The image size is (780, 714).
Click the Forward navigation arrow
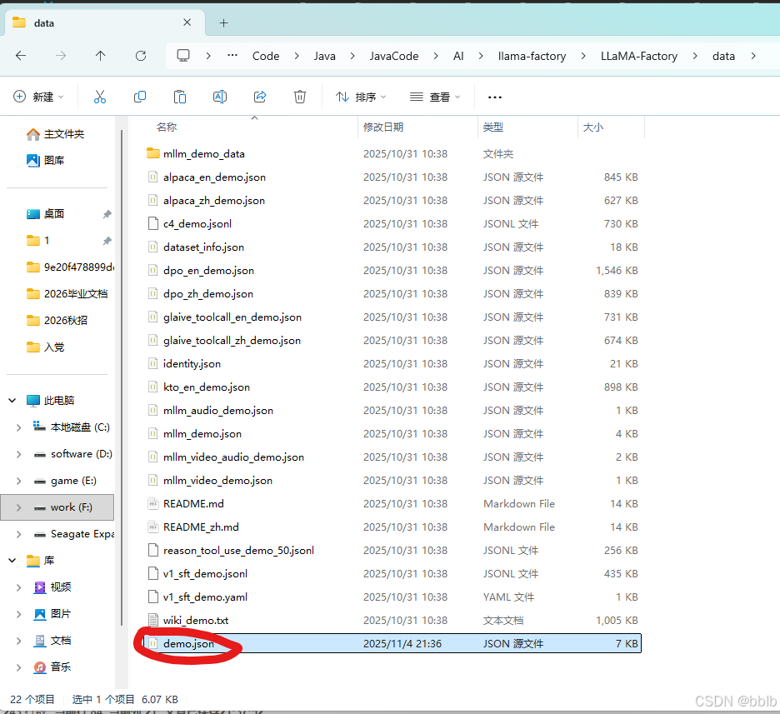(x=61, y=56)
